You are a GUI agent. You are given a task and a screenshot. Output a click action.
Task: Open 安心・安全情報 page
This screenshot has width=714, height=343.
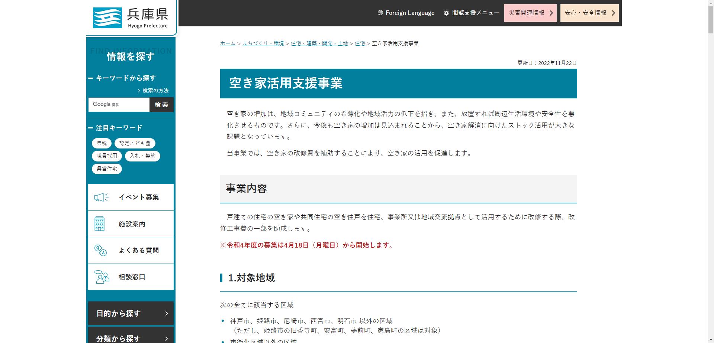[x=589, y=13]
